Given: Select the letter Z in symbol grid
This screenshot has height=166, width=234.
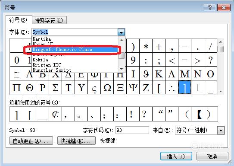Looking at the screenshot, I should [x=146, y=87].
